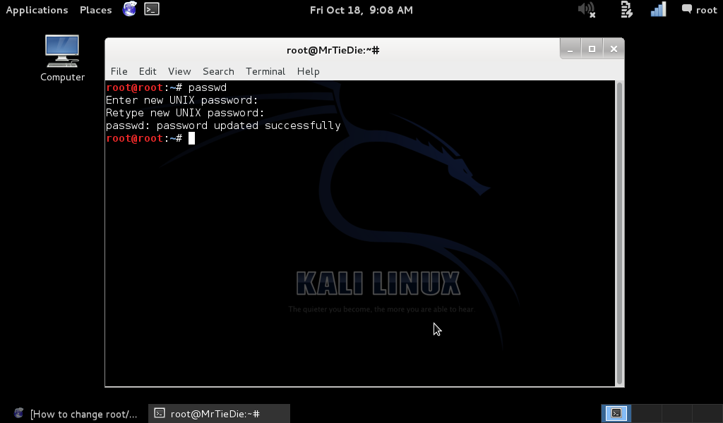723x423 pixels.
Task: Click the terminal title bar root@MrTieDie
Action: (x=333, y=50)
